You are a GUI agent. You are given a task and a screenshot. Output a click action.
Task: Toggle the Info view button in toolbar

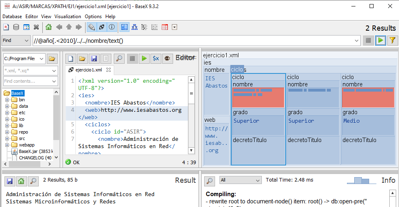(x=112, y=27)
